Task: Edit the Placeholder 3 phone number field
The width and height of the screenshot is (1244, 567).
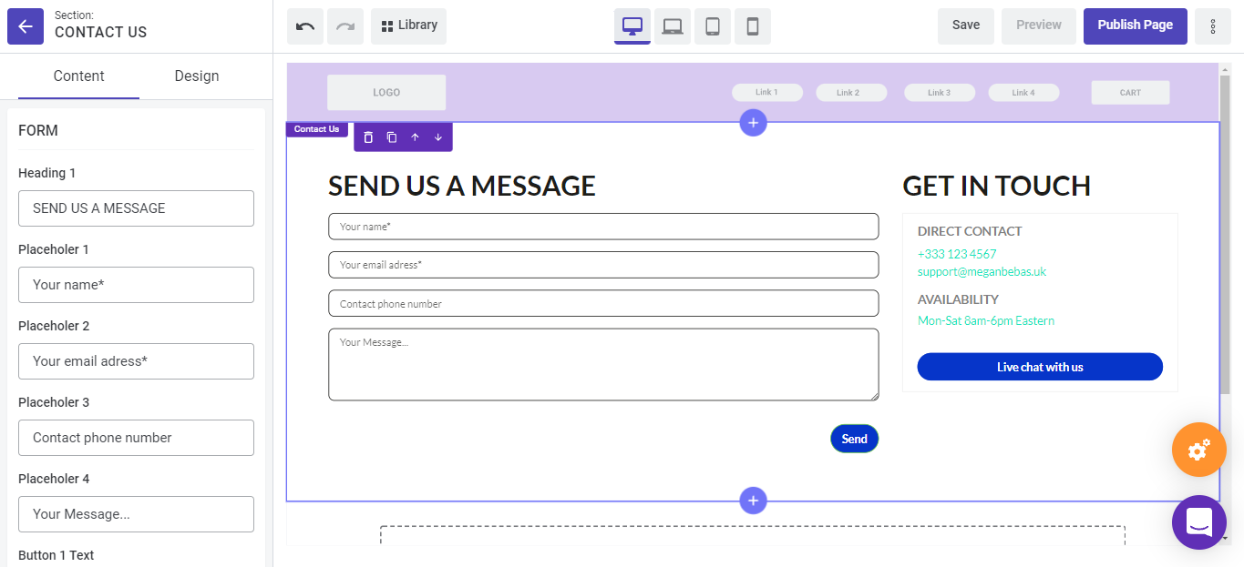Action: click(136, 438)
